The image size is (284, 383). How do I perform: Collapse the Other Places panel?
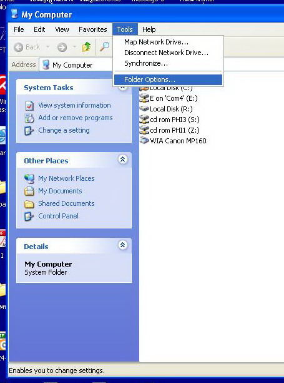coord(122,160)
